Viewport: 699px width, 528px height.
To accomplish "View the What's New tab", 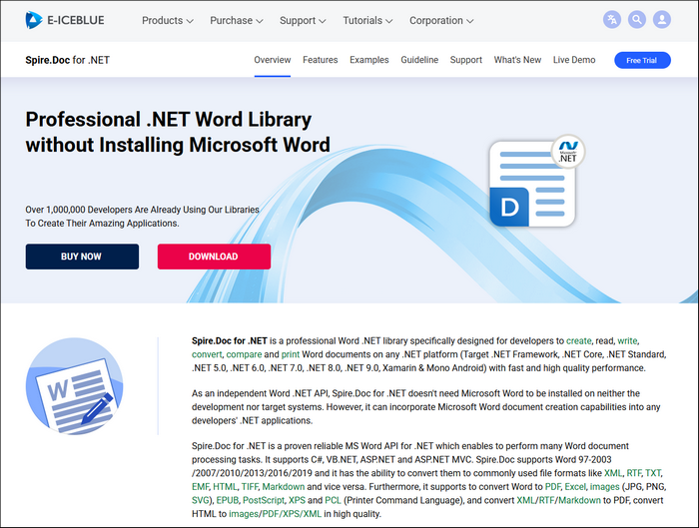I will (x=517, y=60).
